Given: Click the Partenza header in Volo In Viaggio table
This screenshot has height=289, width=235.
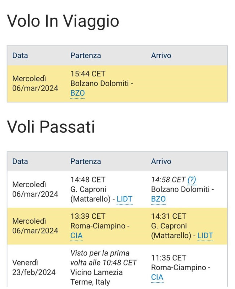Looking at the screenshot, I should pyautogui.click(x=86, y=56).
